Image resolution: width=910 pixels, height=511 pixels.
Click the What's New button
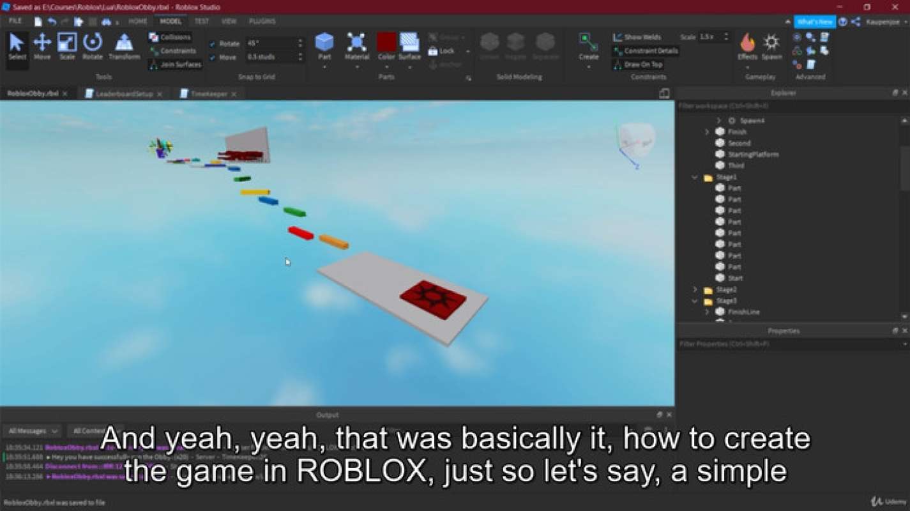815,21
